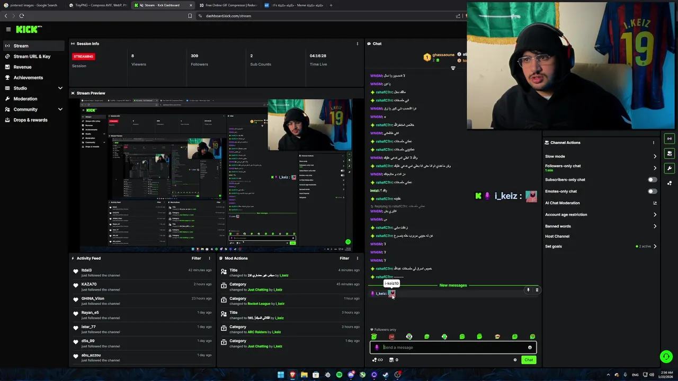Open Stream URL & Key in the sidebar
This screenshot has width=678, height=381.
pos(34,57)
